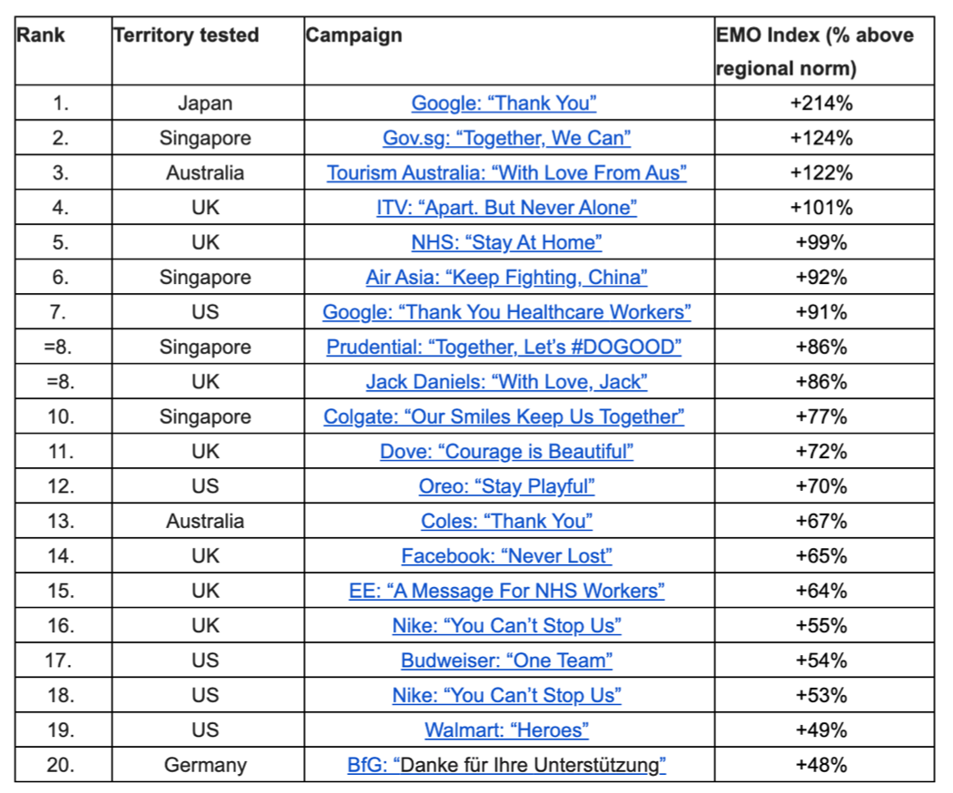Open Facebook "Never Lost" campaign link

(506, 556)
